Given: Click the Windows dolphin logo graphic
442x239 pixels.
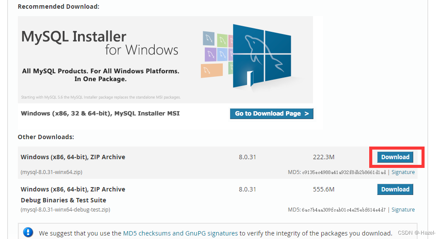Looking at the screenshot, I should pyautogui.click(x=262, y=56).
